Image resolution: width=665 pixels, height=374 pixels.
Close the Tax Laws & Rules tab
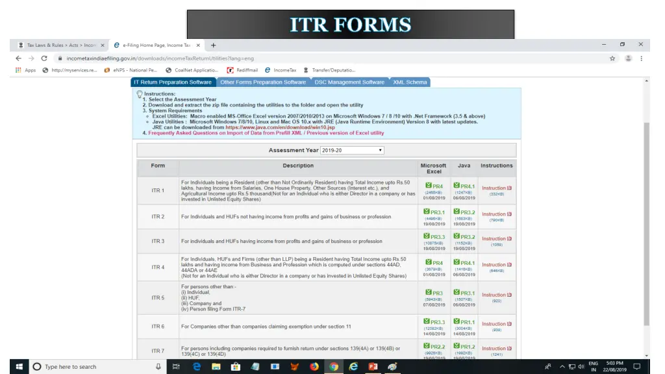(x=102, y=45)
